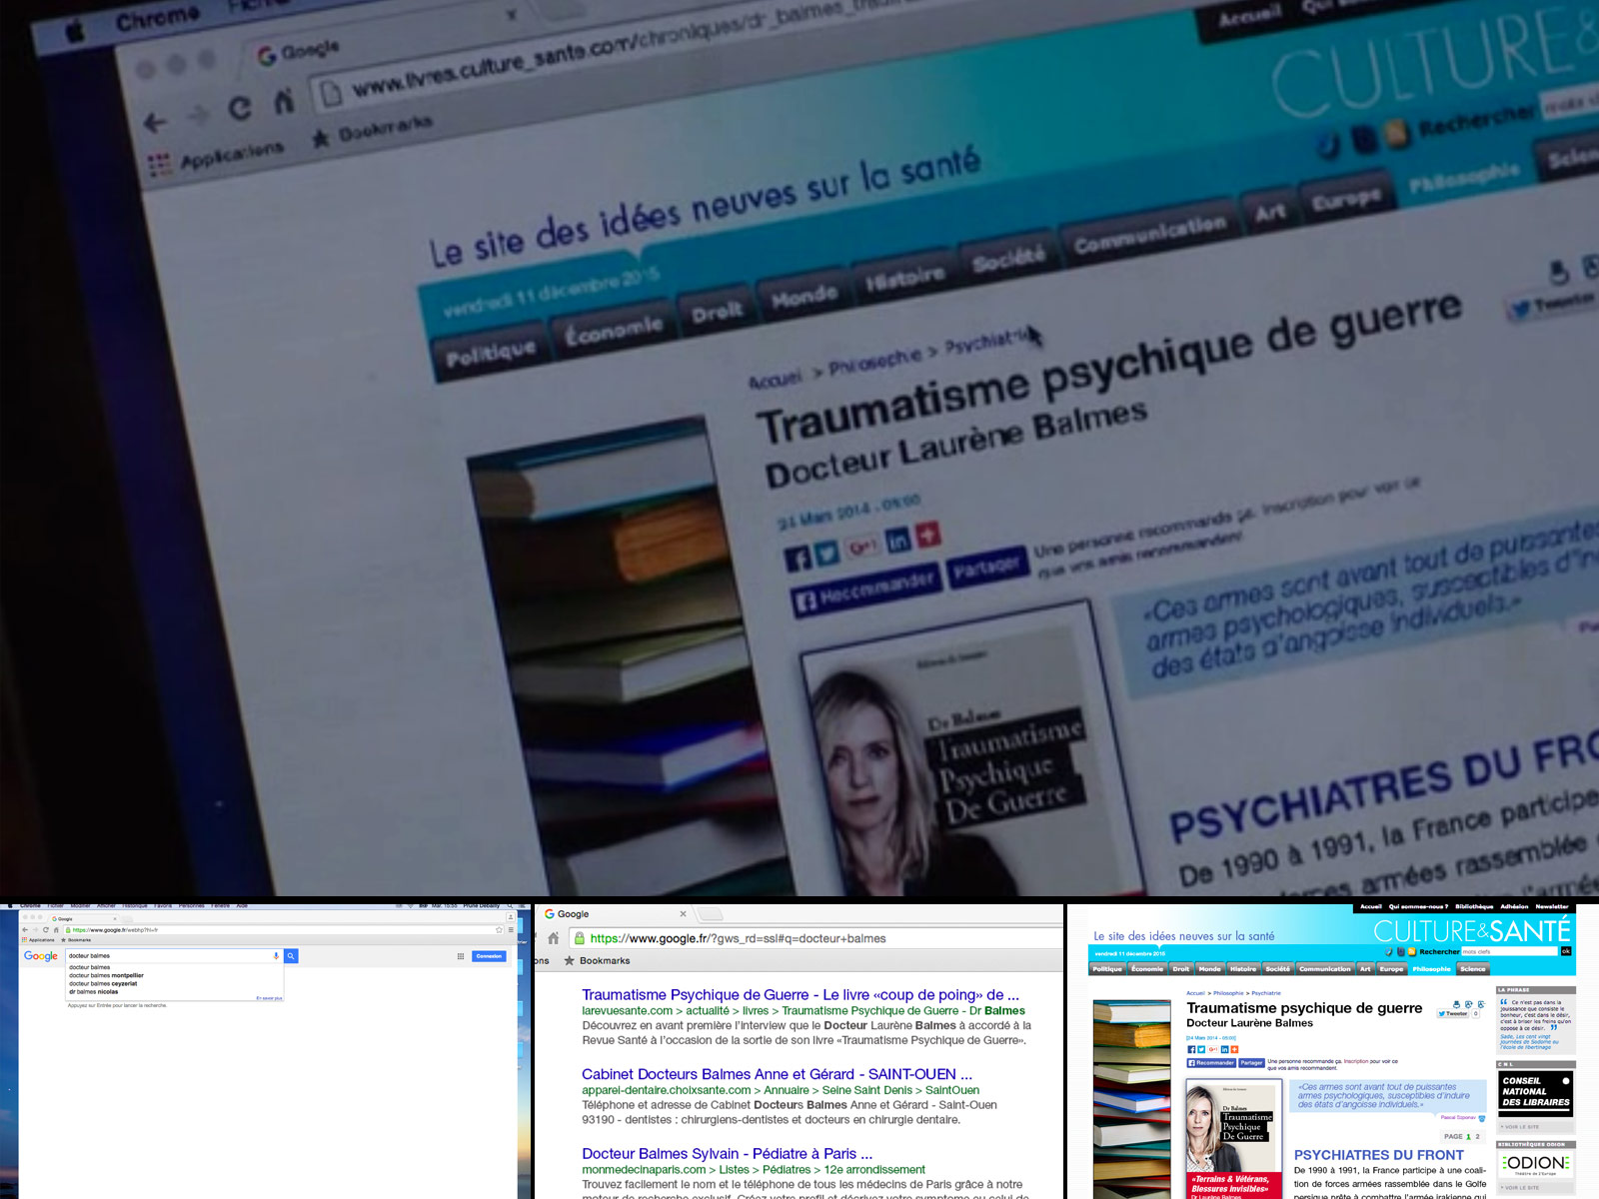Choose the 'docteur balmes ceyzeriat' suggestion
The image size is (1599, 1199).
pos(103,984)
